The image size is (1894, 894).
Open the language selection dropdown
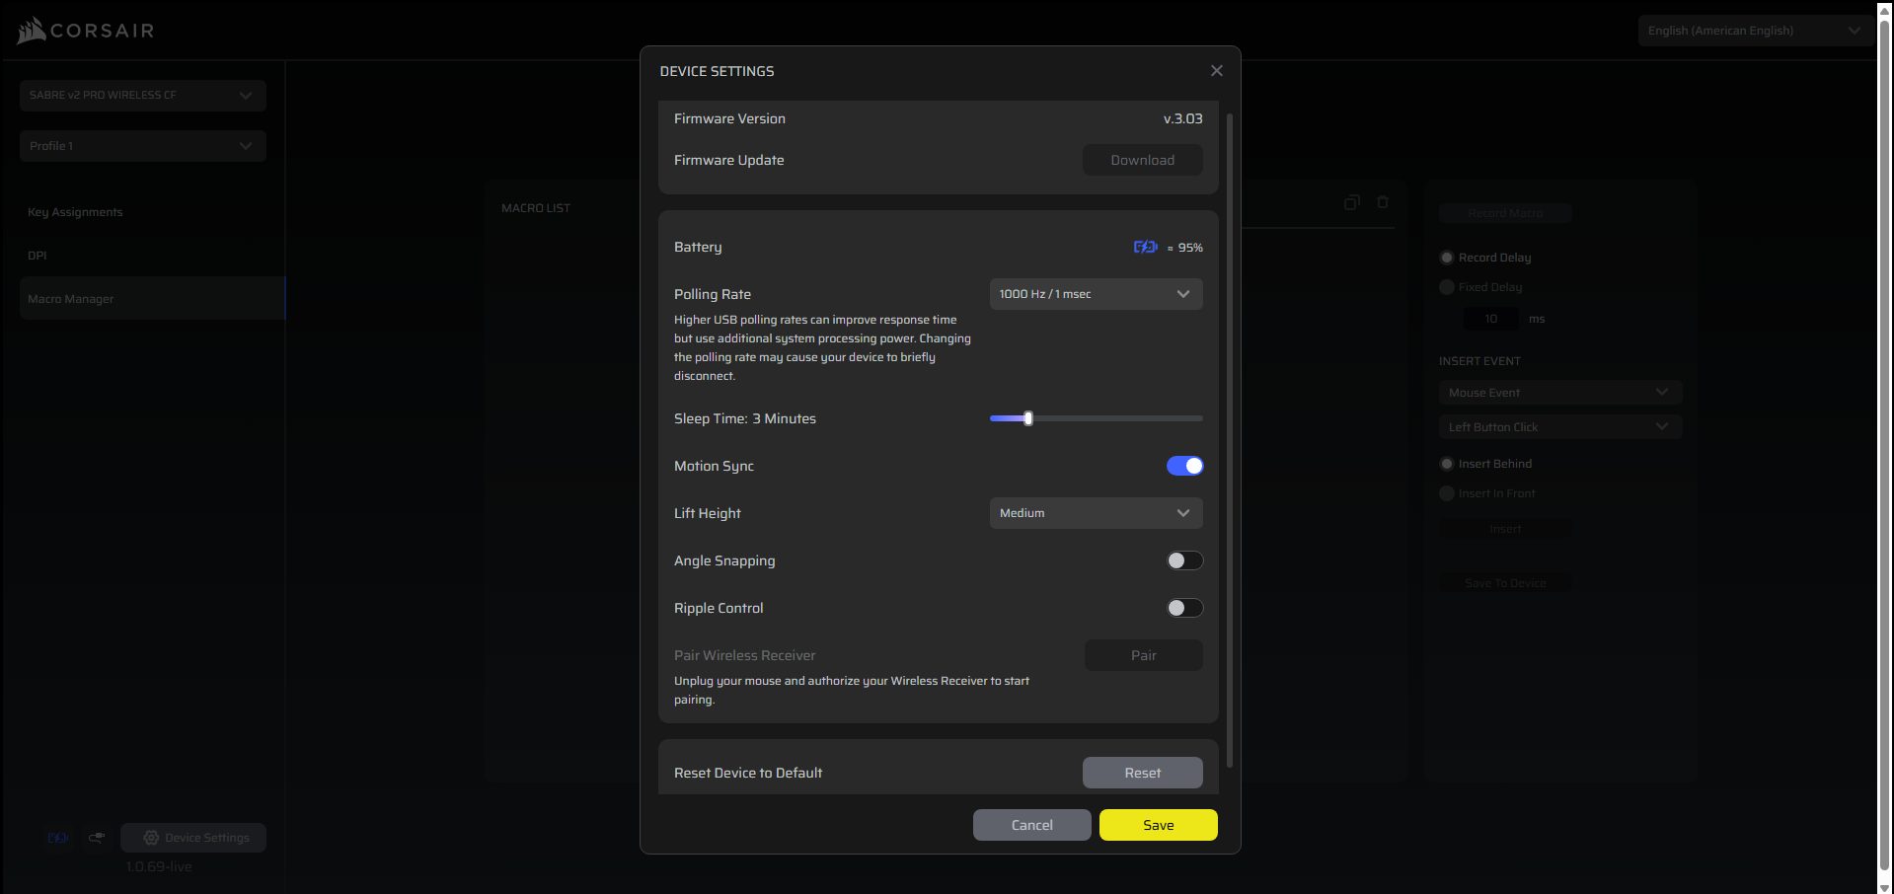1753,31
